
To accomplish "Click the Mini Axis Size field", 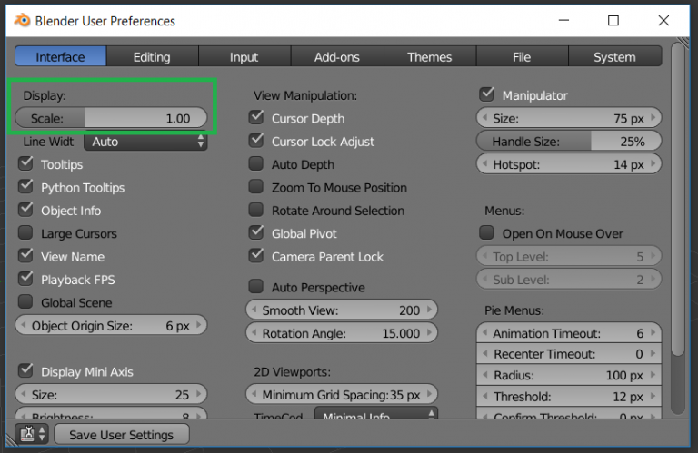I will point(111,394).
